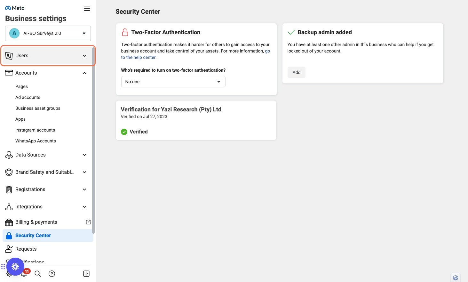This screenshot has height=282, width=468.
Task: Open Business asset groups
Action: pyautogui.click(x=38, y=108)
